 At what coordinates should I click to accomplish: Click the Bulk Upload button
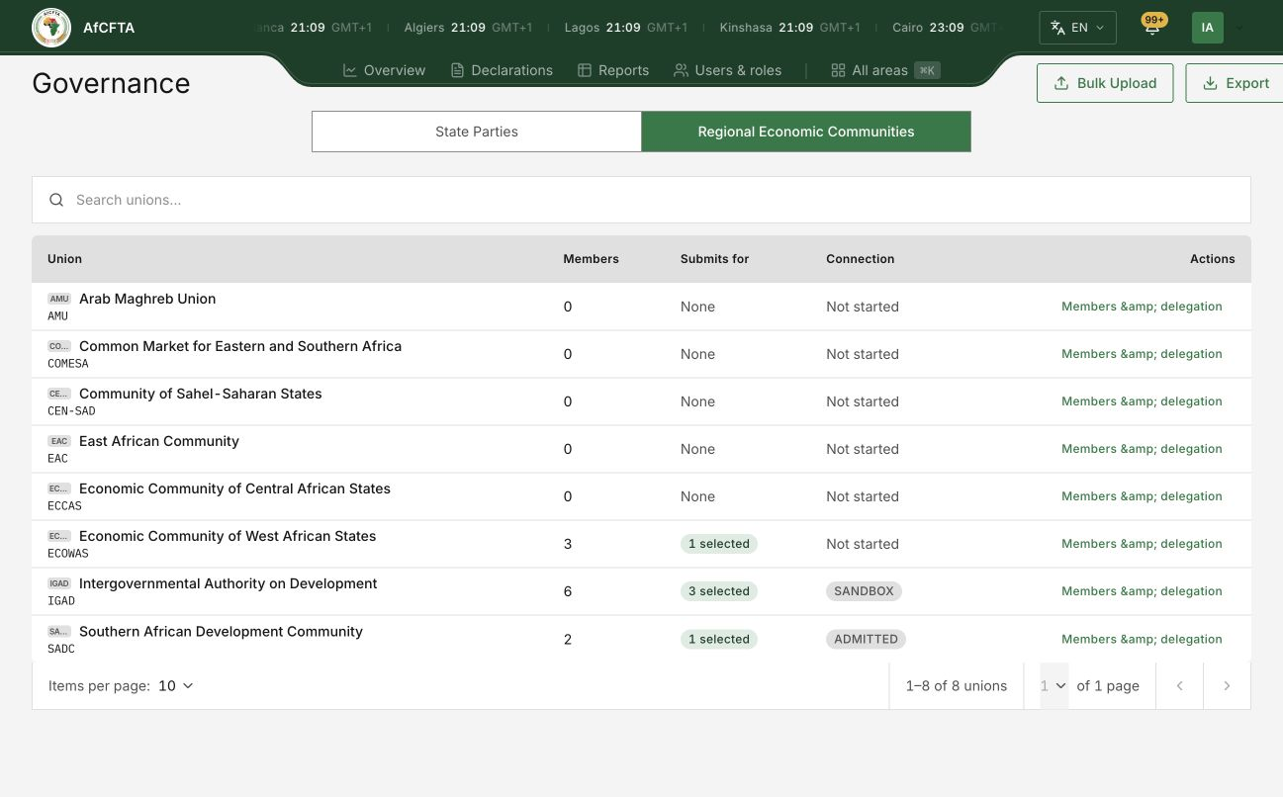click(1105, 83)
